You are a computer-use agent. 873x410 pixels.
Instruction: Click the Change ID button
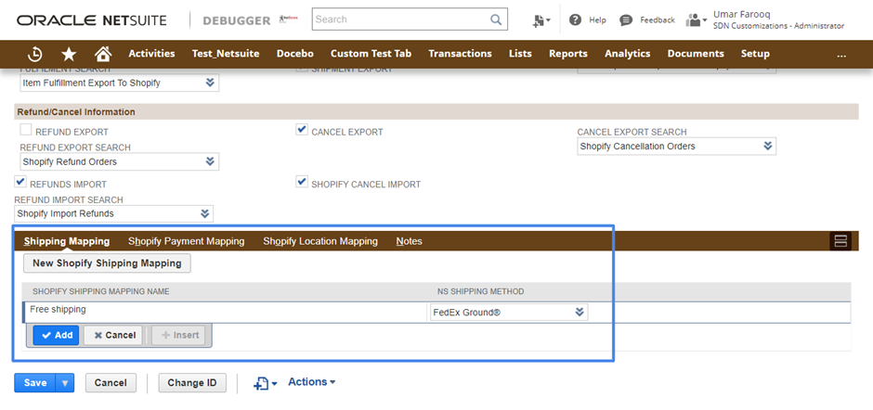[x=192, y=383]
